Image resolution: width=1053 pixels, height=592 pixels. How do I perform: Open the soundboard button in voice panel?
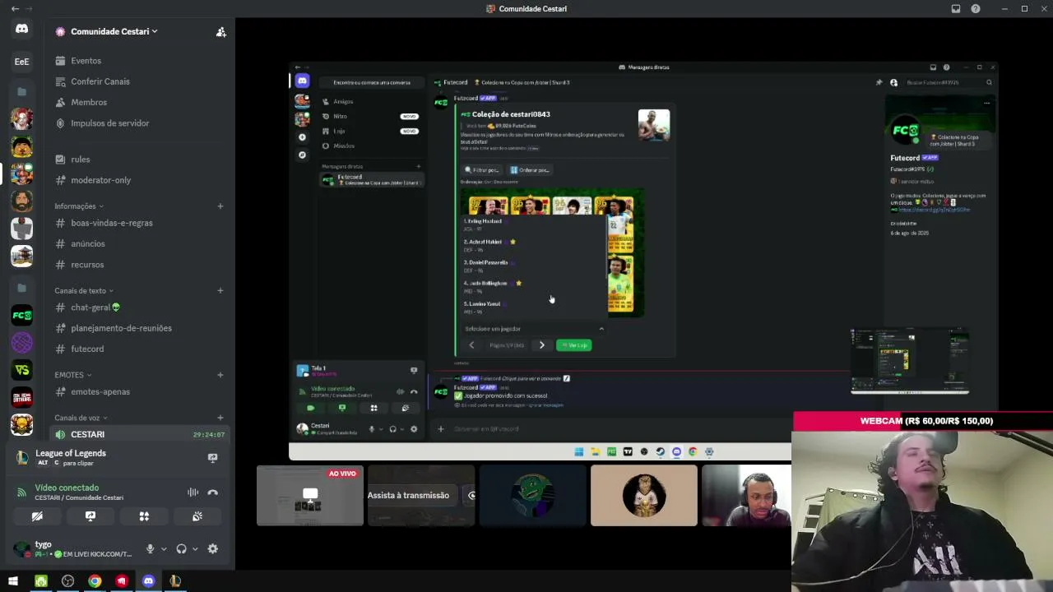pos(197,516)
